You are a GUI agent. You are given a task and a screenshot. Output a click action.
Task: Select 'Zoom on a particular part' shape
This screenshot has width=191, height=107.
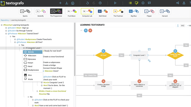(x=175, y=85)
